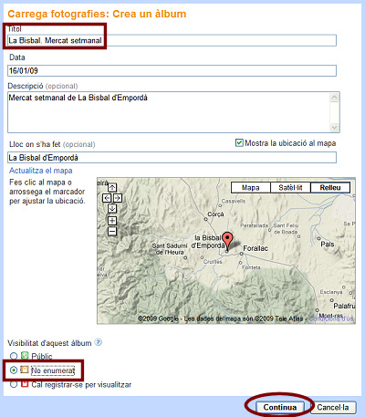
Task: Open the album visibility help icon
Action: click(x=98, y=342)
